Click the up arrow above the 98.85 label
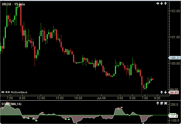 162,92
